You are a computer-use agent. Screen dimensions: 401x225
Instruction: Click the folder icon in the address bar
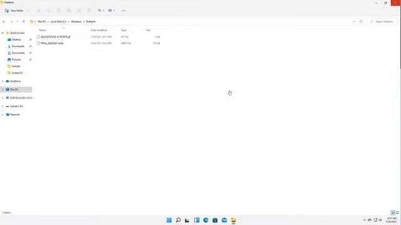point(32,22)
